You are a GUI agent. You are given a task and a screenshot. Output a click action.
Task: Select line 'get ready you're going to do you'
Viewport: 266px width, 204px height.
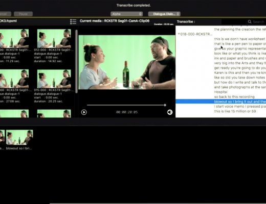(240, 68)
